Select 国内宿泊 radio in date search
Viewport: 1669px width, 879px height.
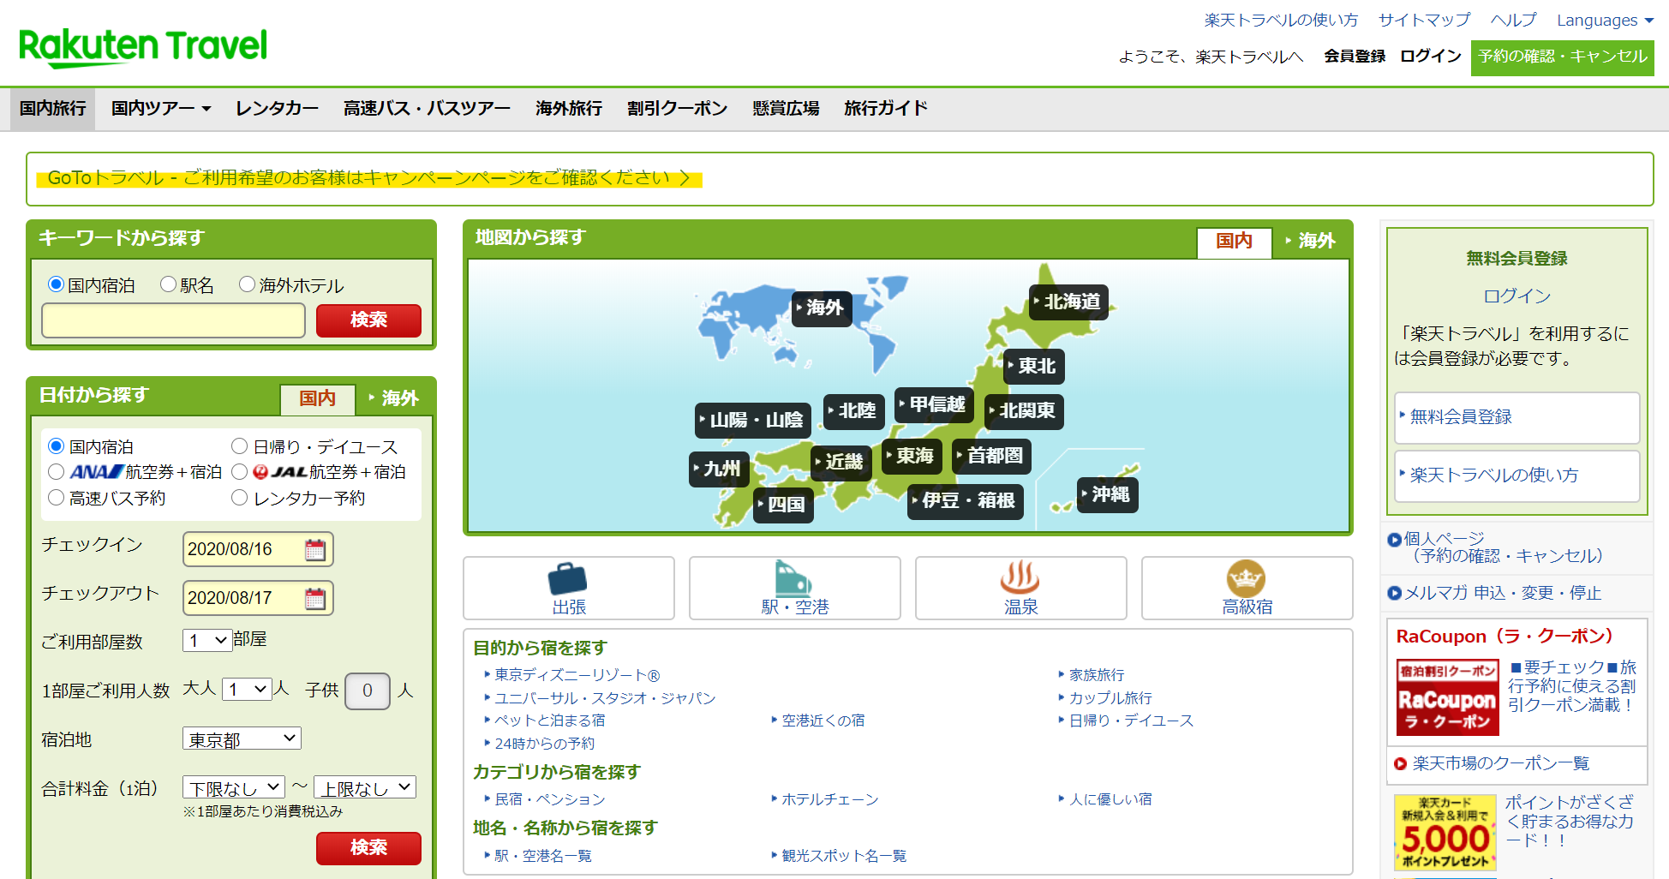(x=57, y=446)
